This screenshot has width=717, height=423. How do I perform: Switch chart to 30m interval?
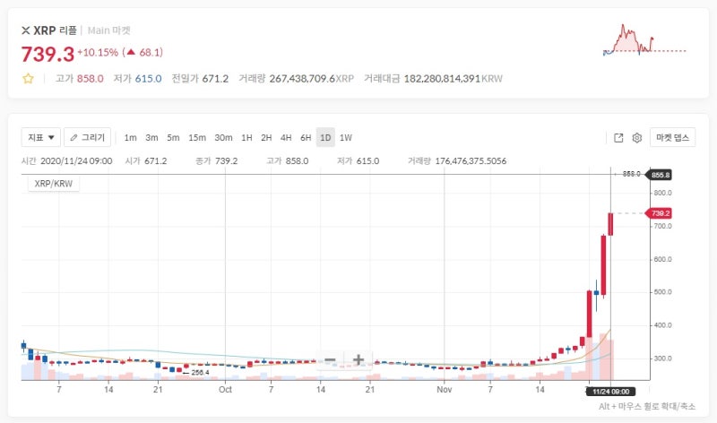(x=223, y=138)
